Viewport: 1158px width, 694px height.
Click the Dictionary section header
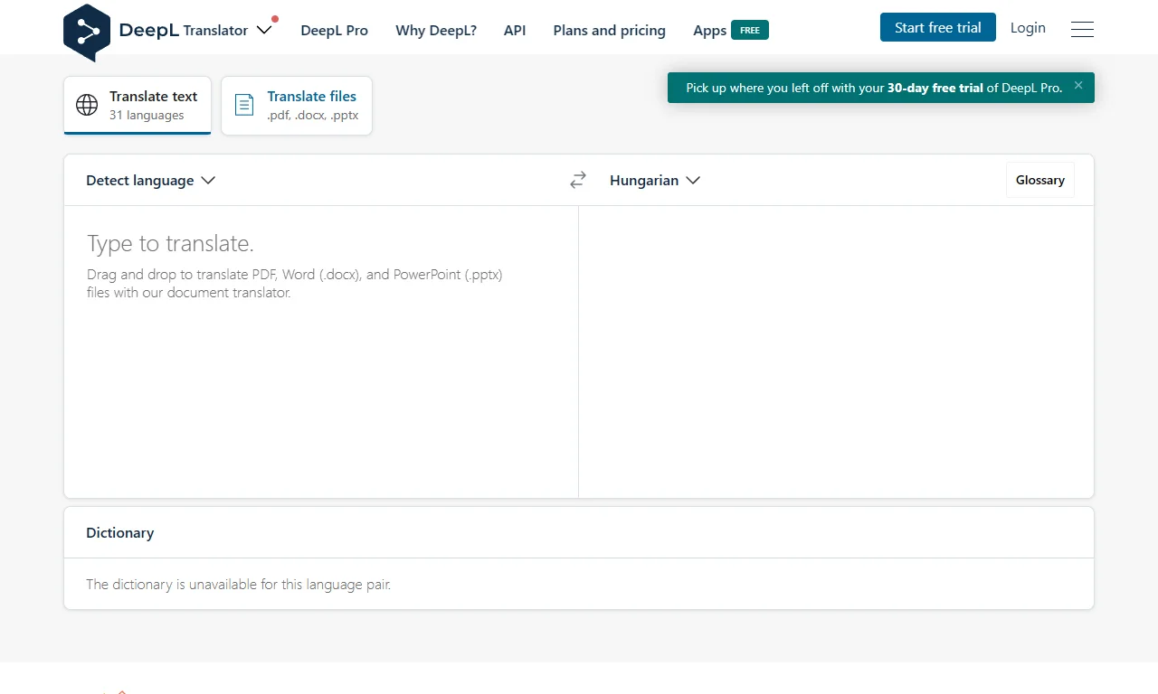(119, 532)
